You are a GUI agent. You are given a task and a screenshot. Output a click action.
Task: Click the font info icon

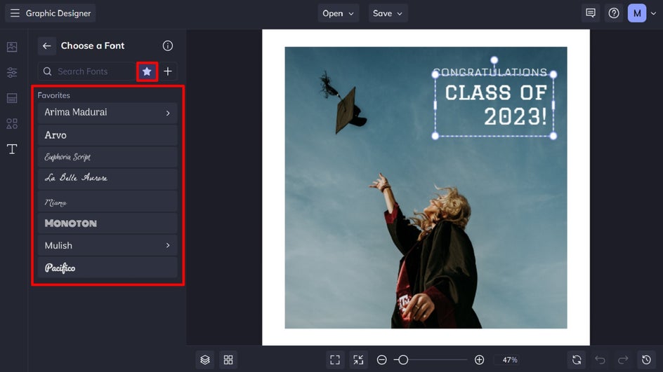coord(168,46)
